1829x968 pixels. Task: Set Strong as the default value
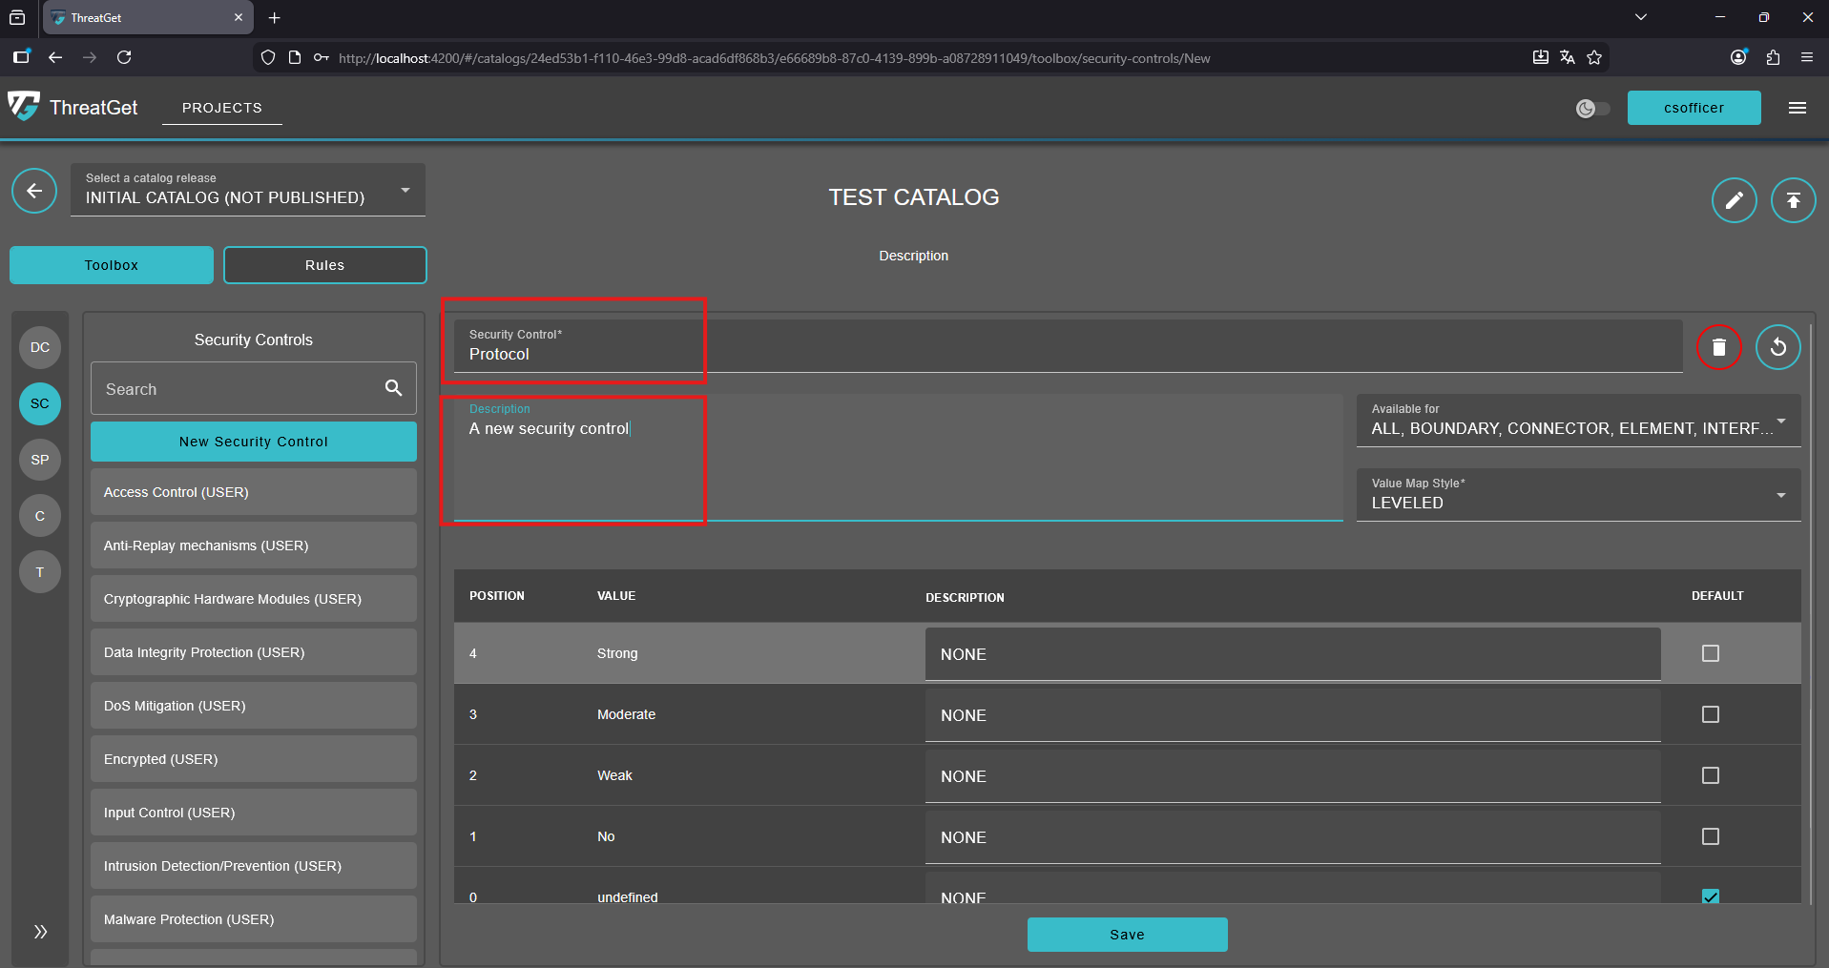[1710, 653]
